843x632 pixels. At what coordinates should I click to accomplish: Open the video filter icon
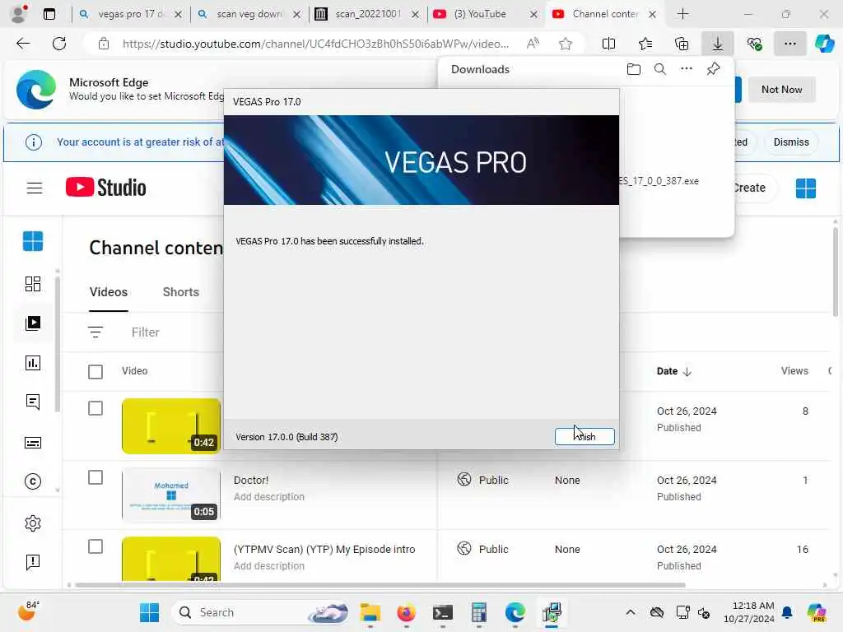point(95,332)
